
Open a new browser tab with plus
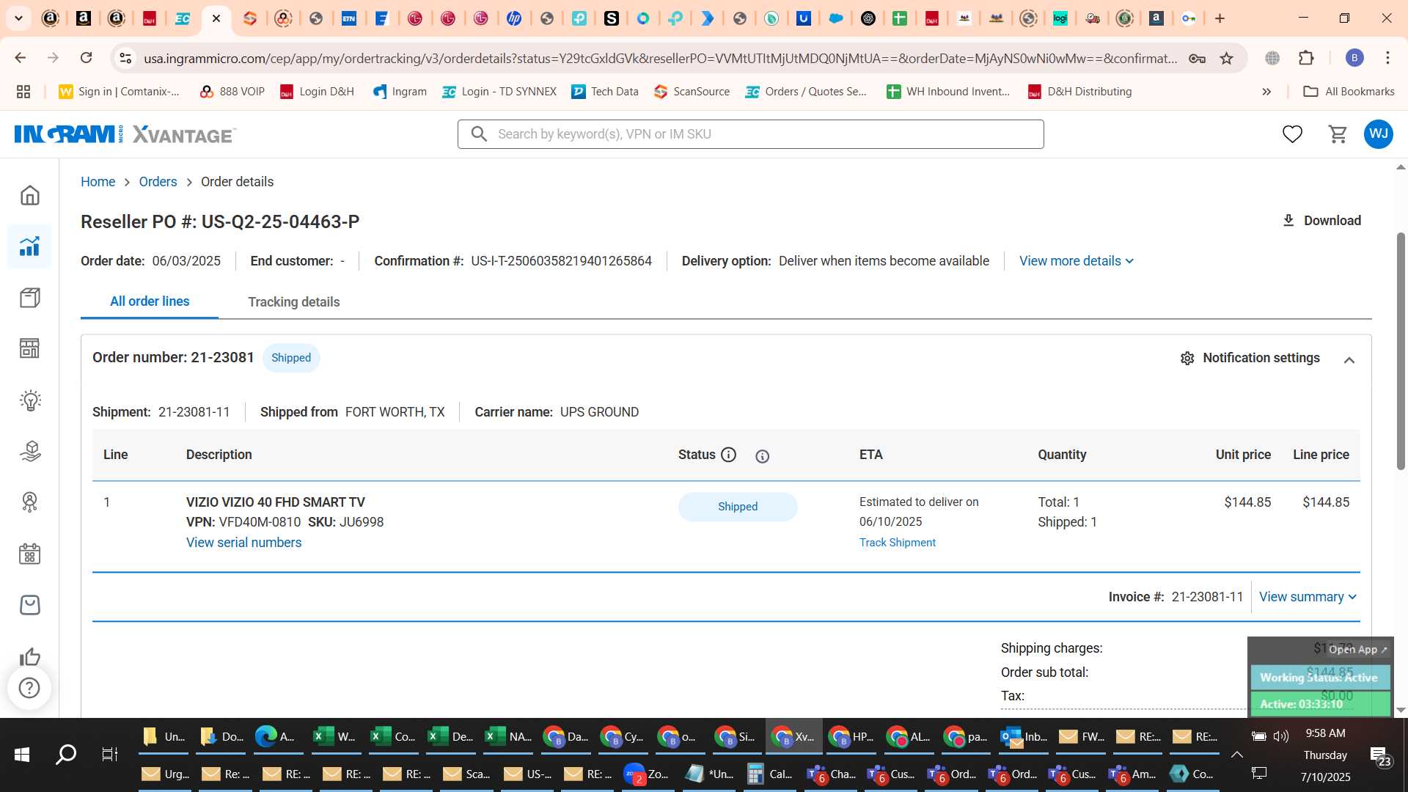1220,18
